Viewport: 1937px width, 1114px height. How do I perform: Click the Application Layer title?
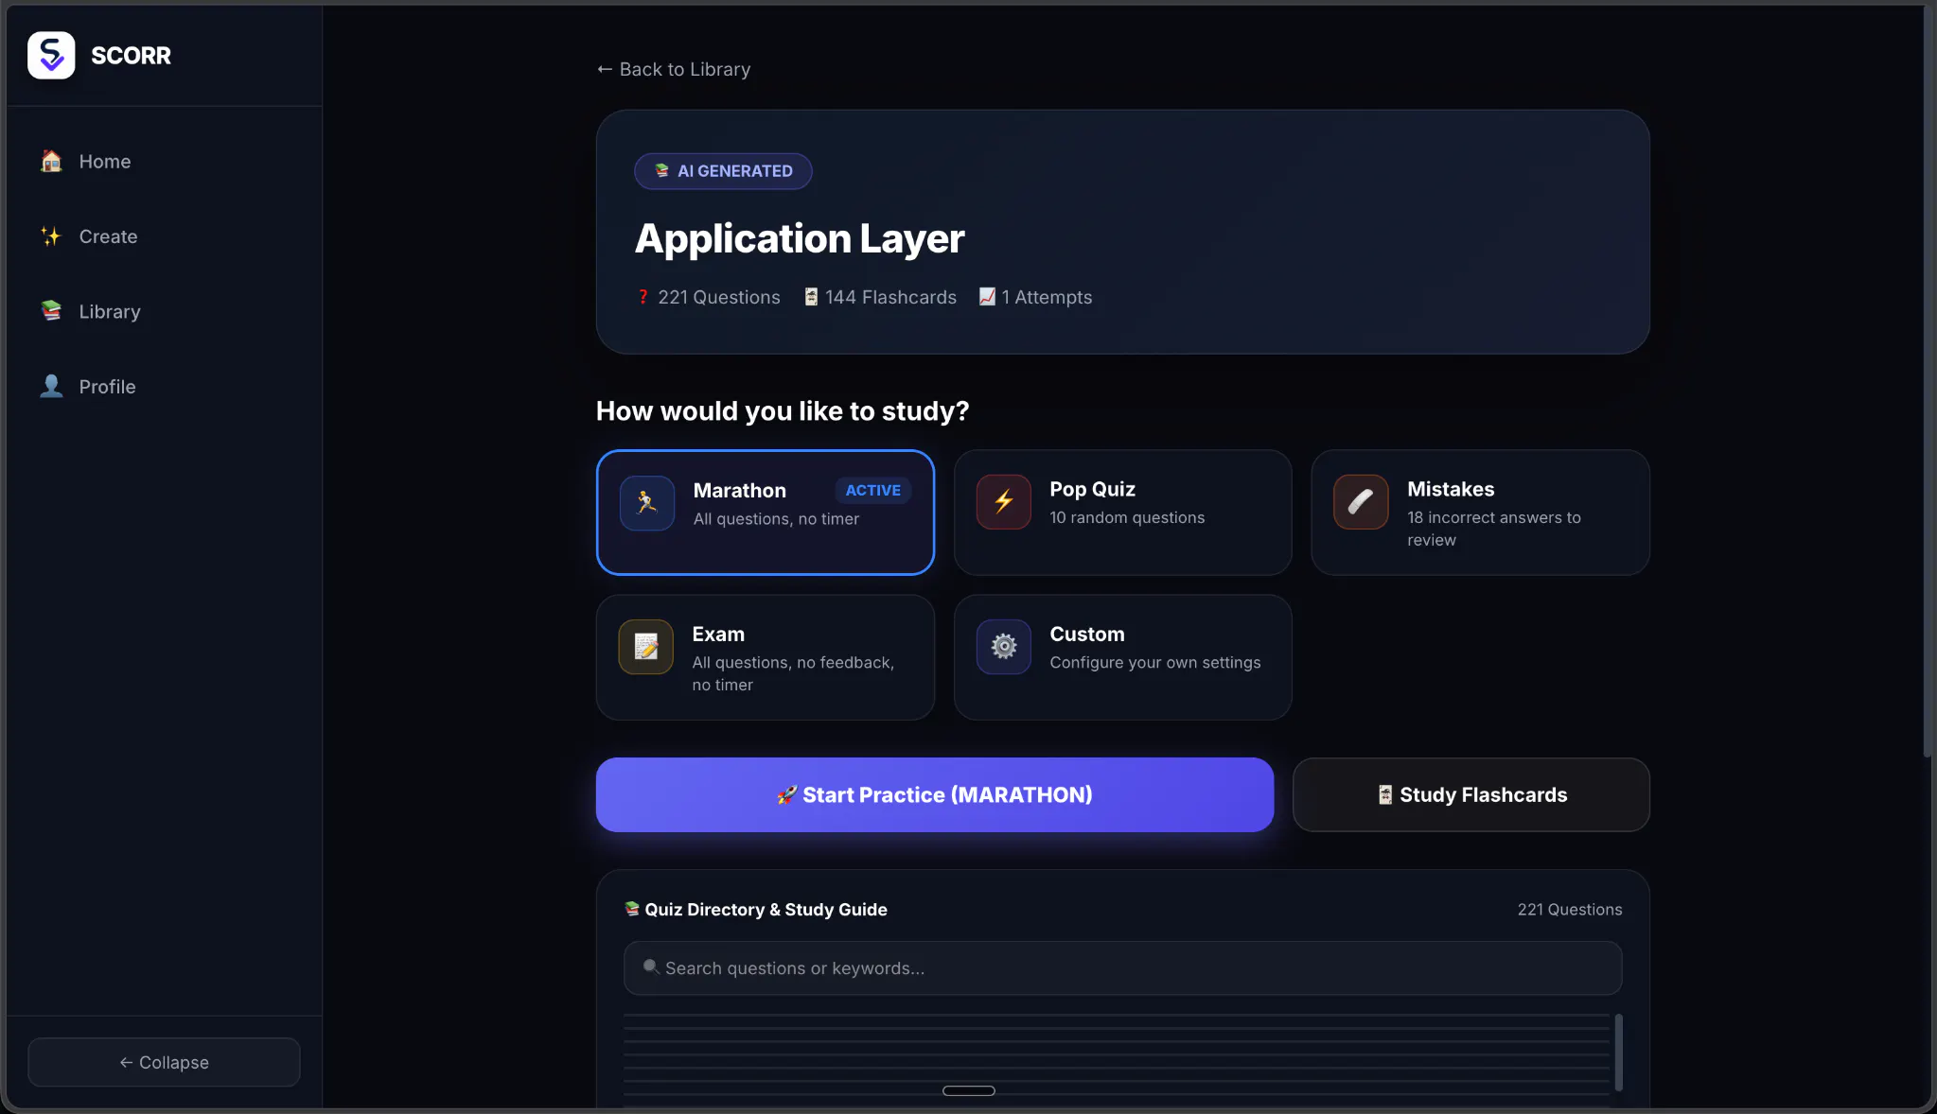click(x=800, y=238)
